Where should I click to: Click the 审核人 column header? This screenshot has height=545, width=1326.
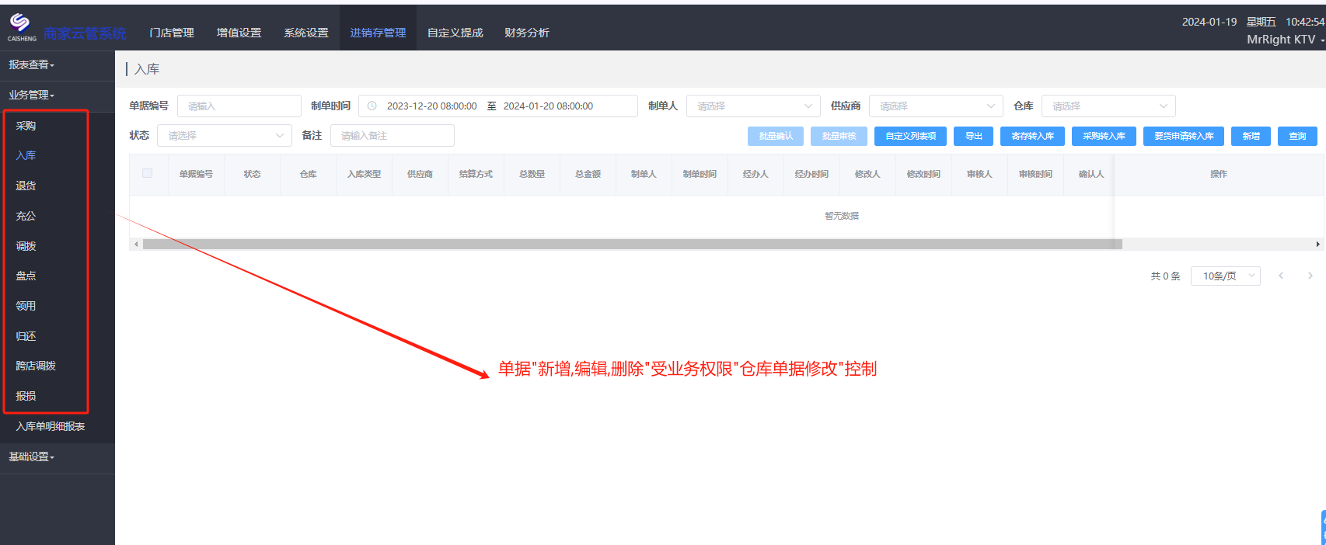coord(979,174)
